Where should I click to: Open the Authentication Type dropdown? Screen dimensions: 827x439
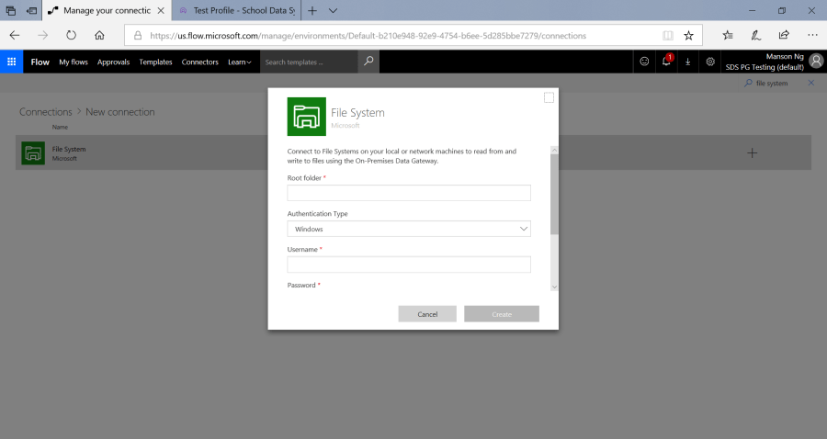pos(409,229)
